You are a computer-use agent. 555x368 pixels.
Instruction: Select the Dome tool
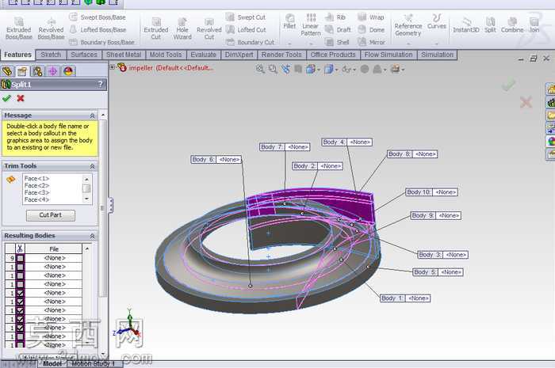(371, 29)
